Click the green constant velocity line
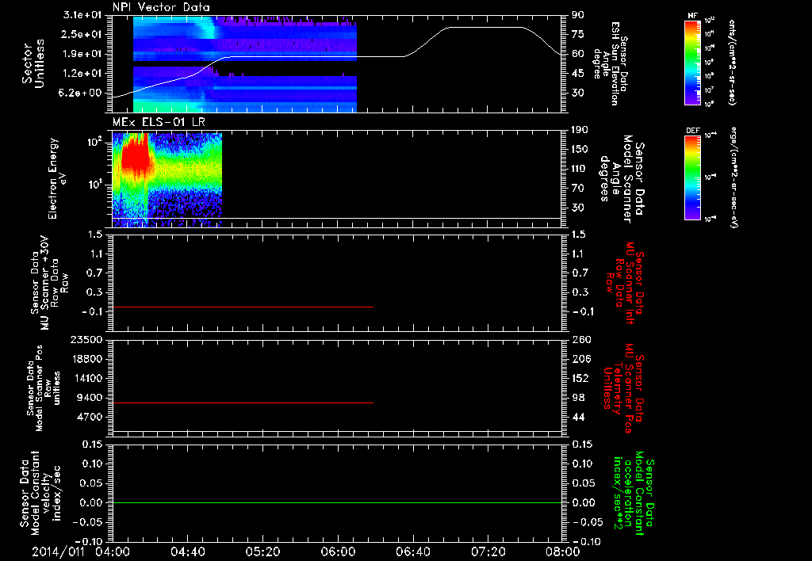The height and width of the screenshot is (561, 812). pos(337,502)
